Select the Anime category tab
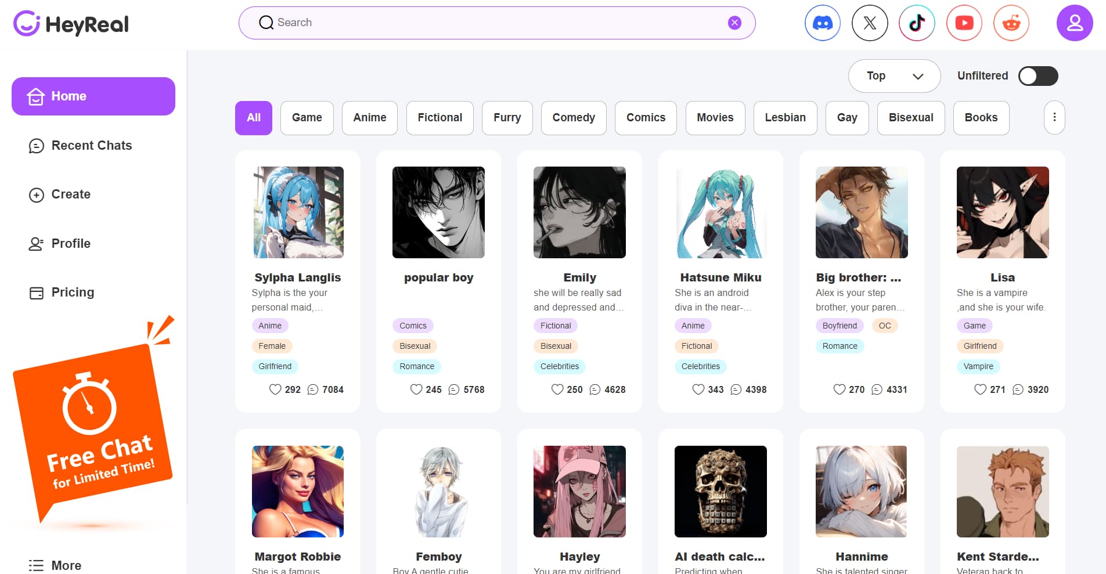The image size is (1106, 574). [x=370, y=118]
